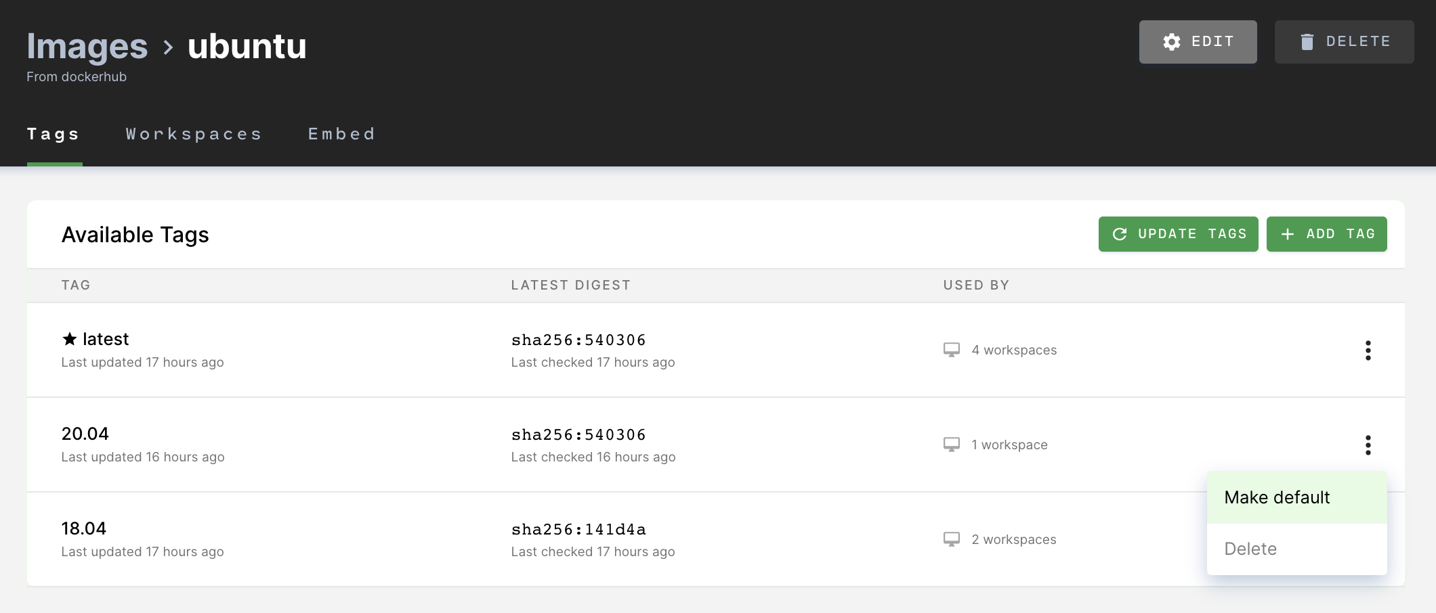Click the sha256:141d4a digest text

coord(579,529)
